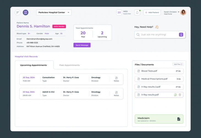
Task: Click the purple app logo icon
Action: tap(26, 12)
